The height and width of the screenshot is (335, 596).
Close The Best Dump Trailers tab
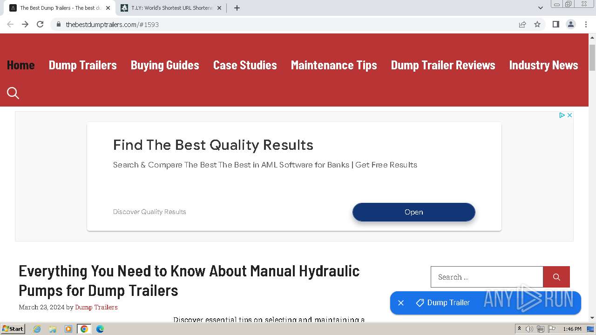click(x=108, y=8)
